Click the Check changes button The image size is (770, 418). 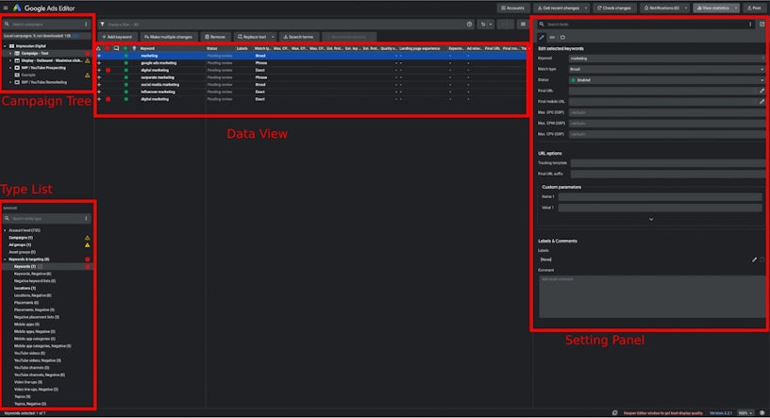[x=614, y=8]
